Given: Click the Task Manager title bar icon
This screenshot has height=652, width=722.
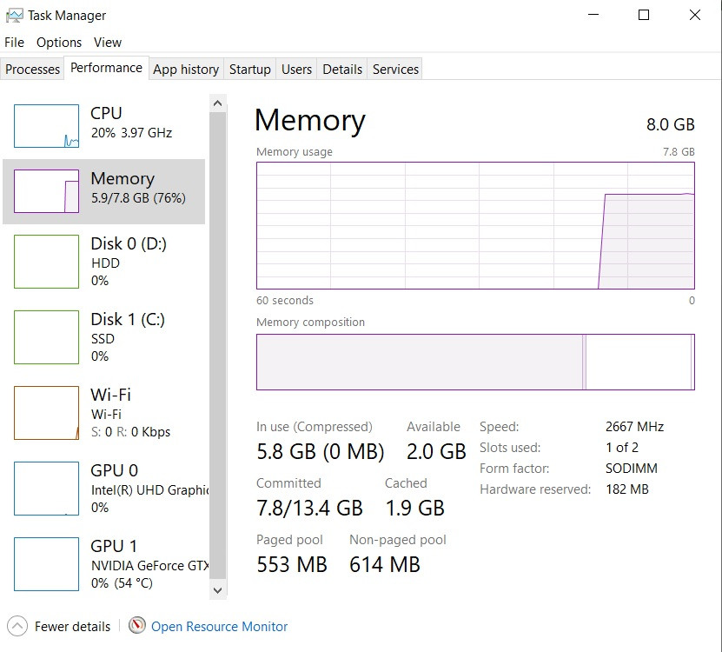Looking at the screenshot, I should (14, 15).
